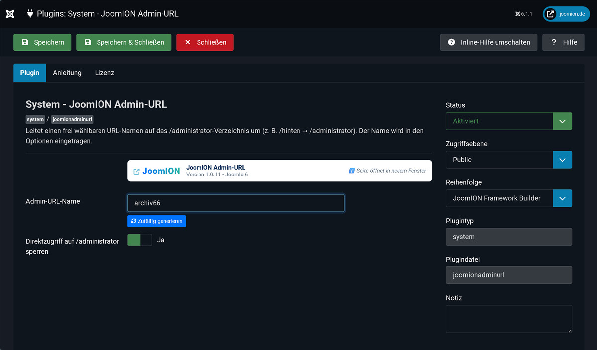Viewport: 597px width, 350px height.
Task: Click the 'joomionadminurl' badge under the title
Action: pos(73,119)
